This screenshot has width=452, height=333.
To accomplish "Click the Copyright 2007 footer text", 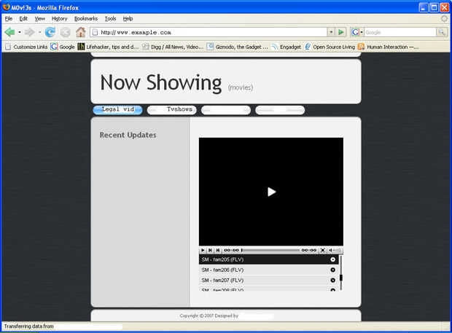I will point(209,316).
